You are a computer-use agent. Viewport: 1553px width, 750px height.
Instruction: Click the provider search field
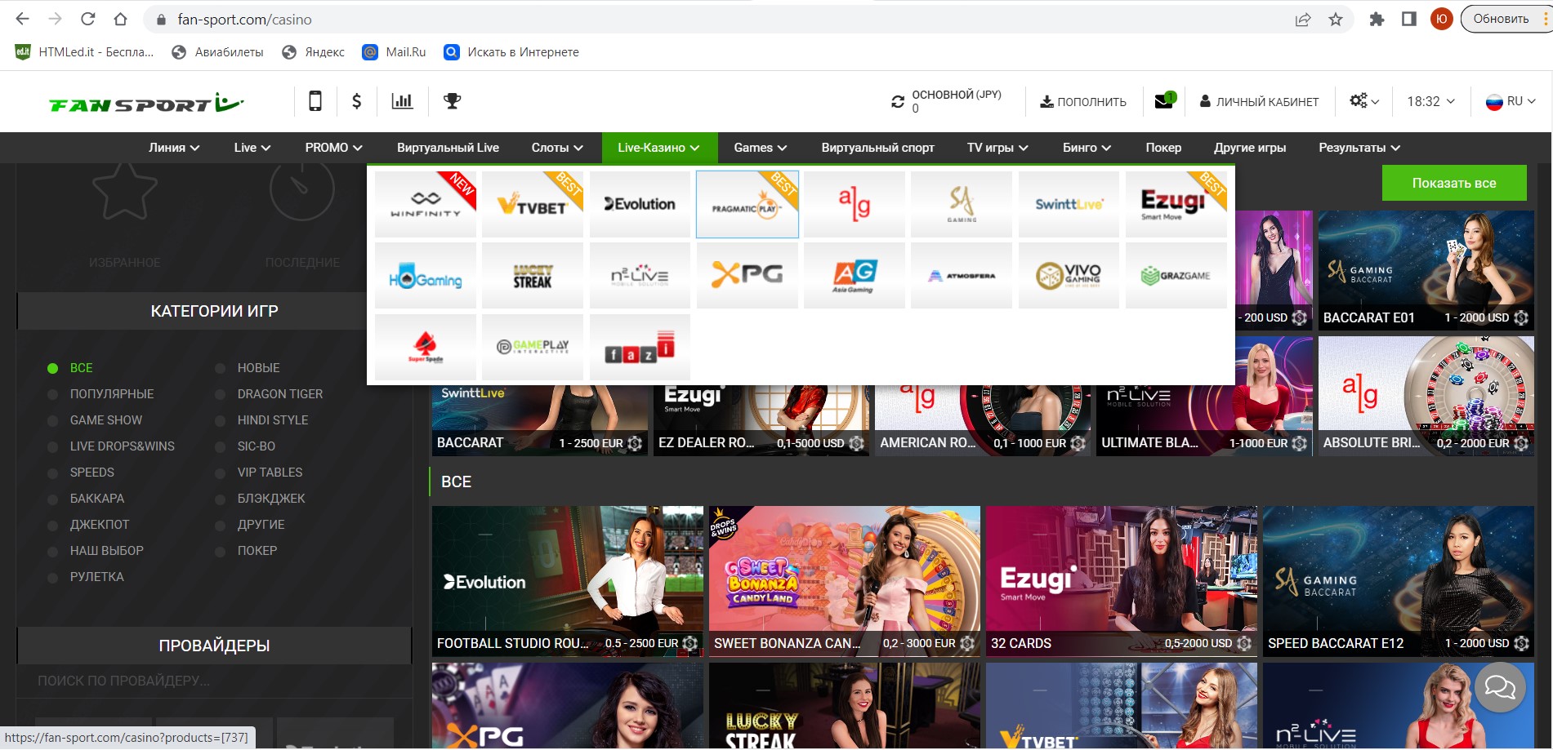pos(214,681)
